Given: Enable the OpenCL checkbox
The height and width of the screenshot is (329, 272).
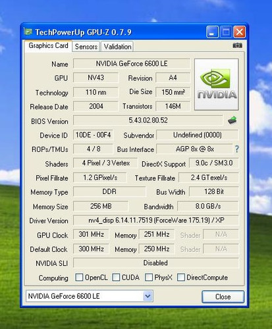Looking at the screenshot, I should click(79, 277).
